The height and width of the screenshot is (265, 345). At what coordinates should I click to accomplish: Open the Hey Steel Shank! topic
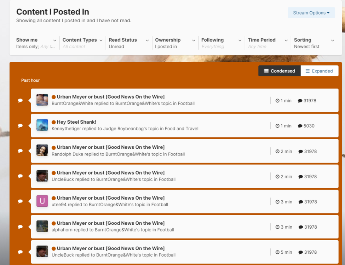(x=76, y=122)
